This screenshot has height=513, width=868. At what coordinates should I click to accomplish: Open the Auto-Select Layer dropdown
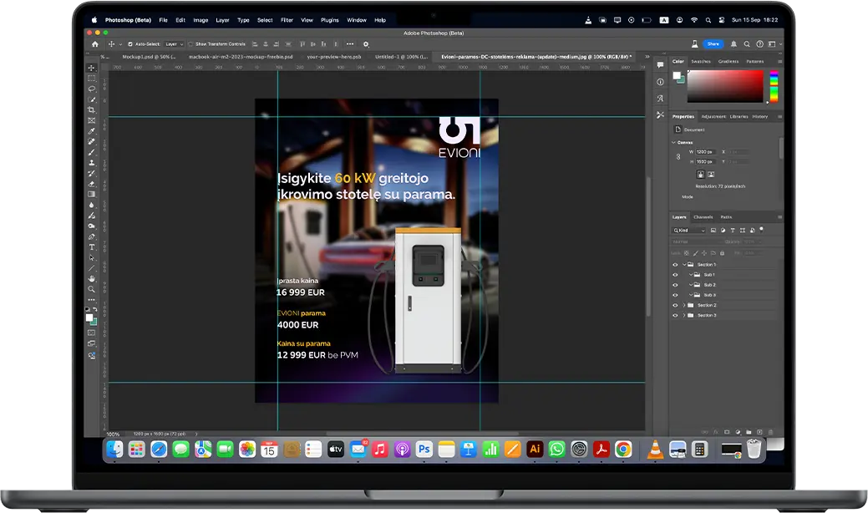point(174,44)
